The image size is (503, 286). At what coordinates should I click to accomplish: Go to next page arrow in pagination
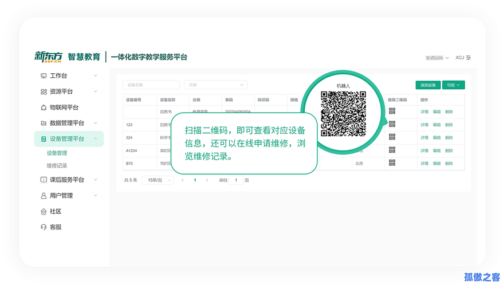(207, 180)
